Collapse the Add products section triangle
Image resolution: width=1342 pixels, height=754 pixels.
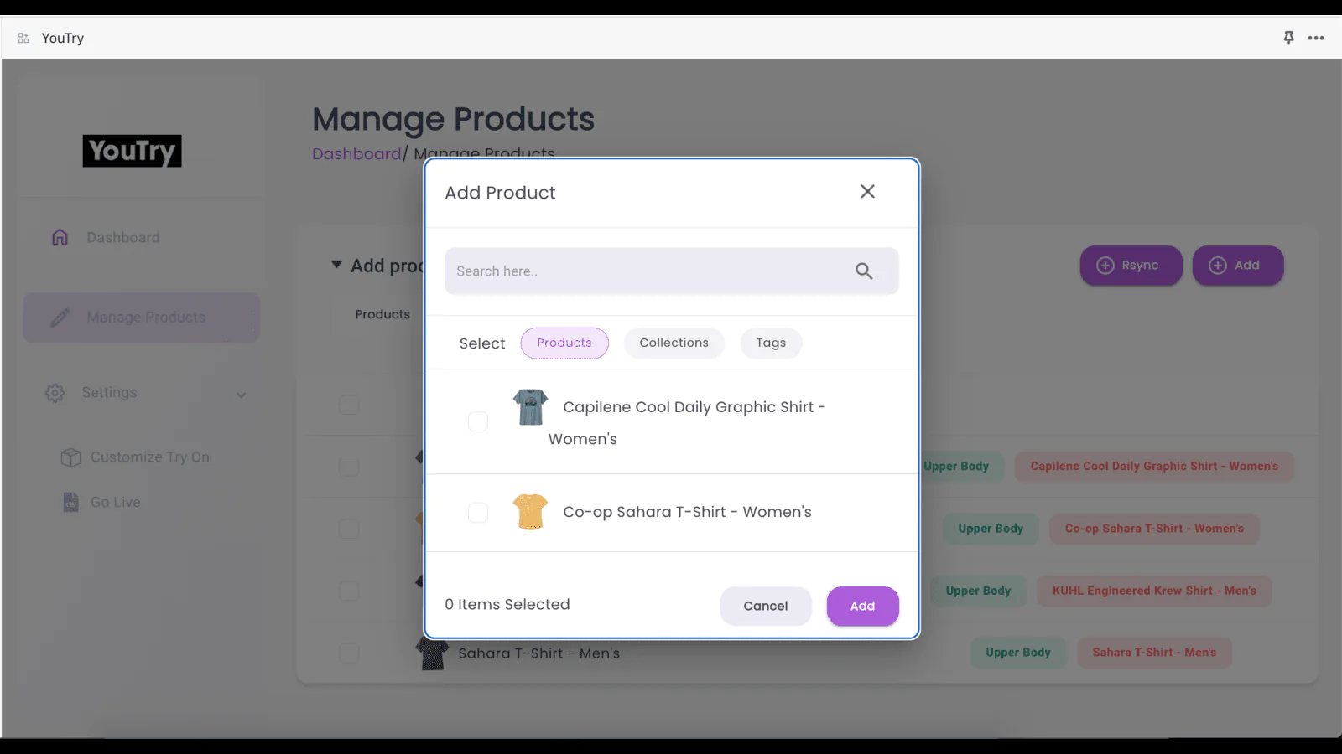pos(336,265)
